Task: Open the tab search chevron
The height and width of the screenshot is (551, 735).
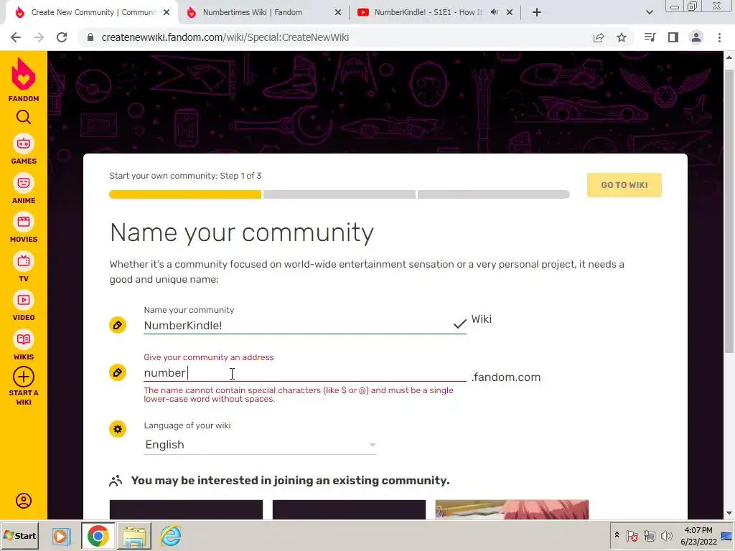Action: [x=649, y=12]
